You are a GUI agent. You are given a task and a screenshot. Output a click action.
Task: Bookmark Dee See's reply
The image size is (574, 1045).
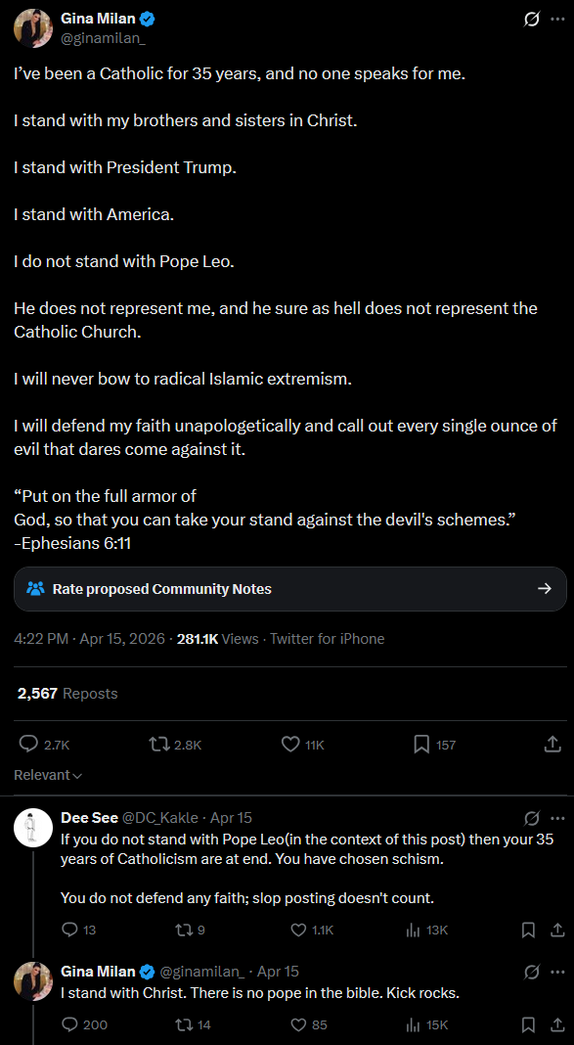[529, 930]
